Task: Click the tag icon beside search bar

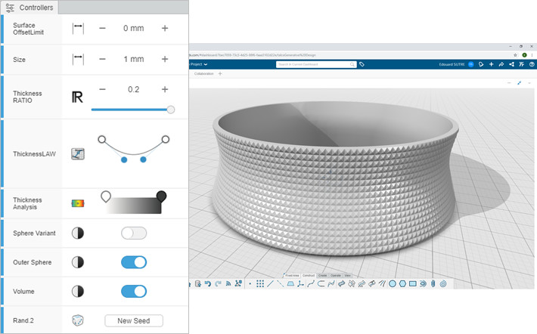Action: [x=362, y=65]
